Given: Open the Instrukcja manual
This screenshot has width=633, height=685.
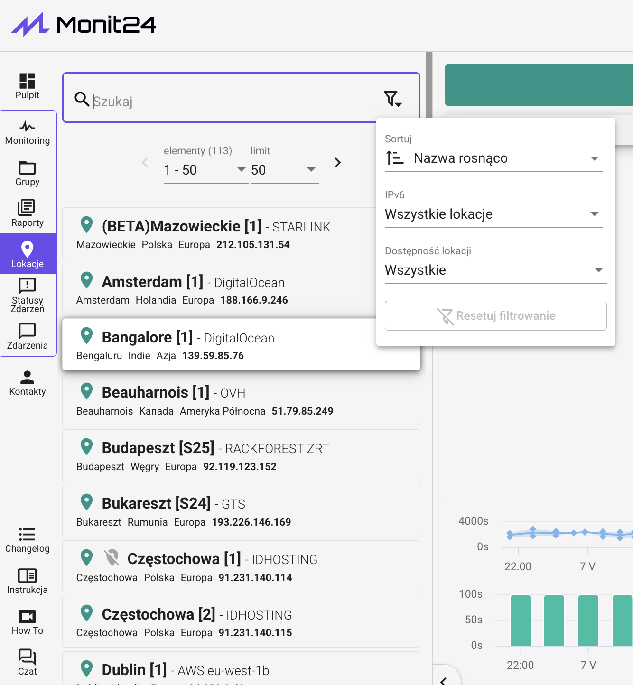Looking at the screenshot, I should (x=28, y=581).
